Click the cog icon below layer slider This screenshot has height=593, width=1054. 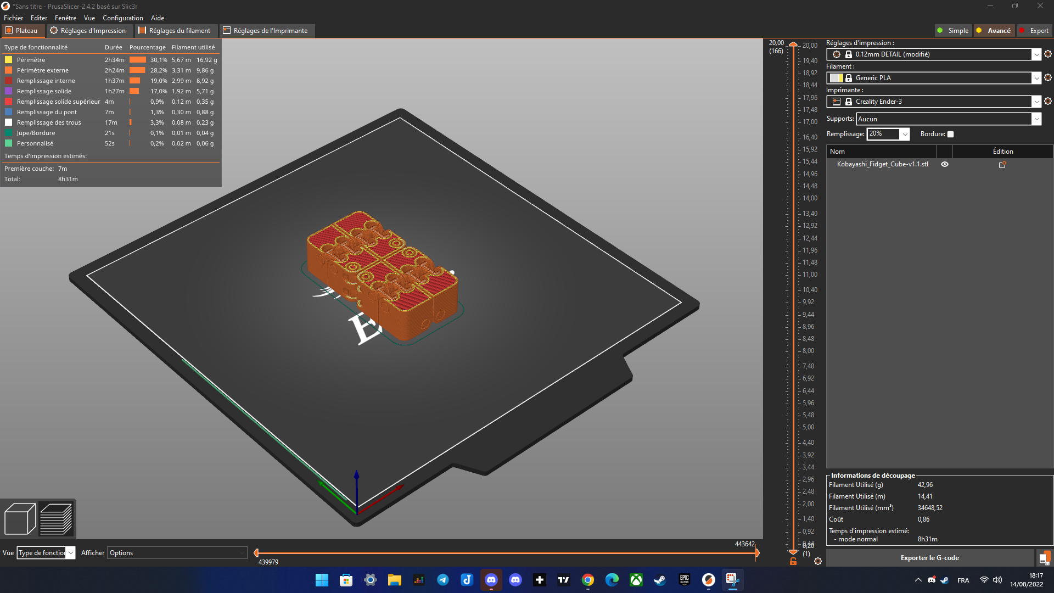coord(817,561)
